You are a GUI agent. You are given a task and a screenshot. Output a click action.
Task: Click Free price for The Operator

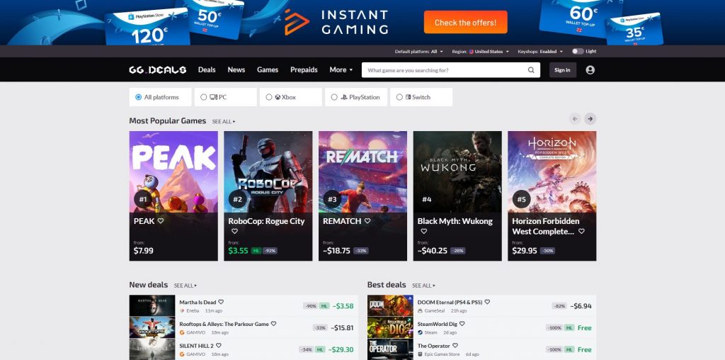[584, 349]
